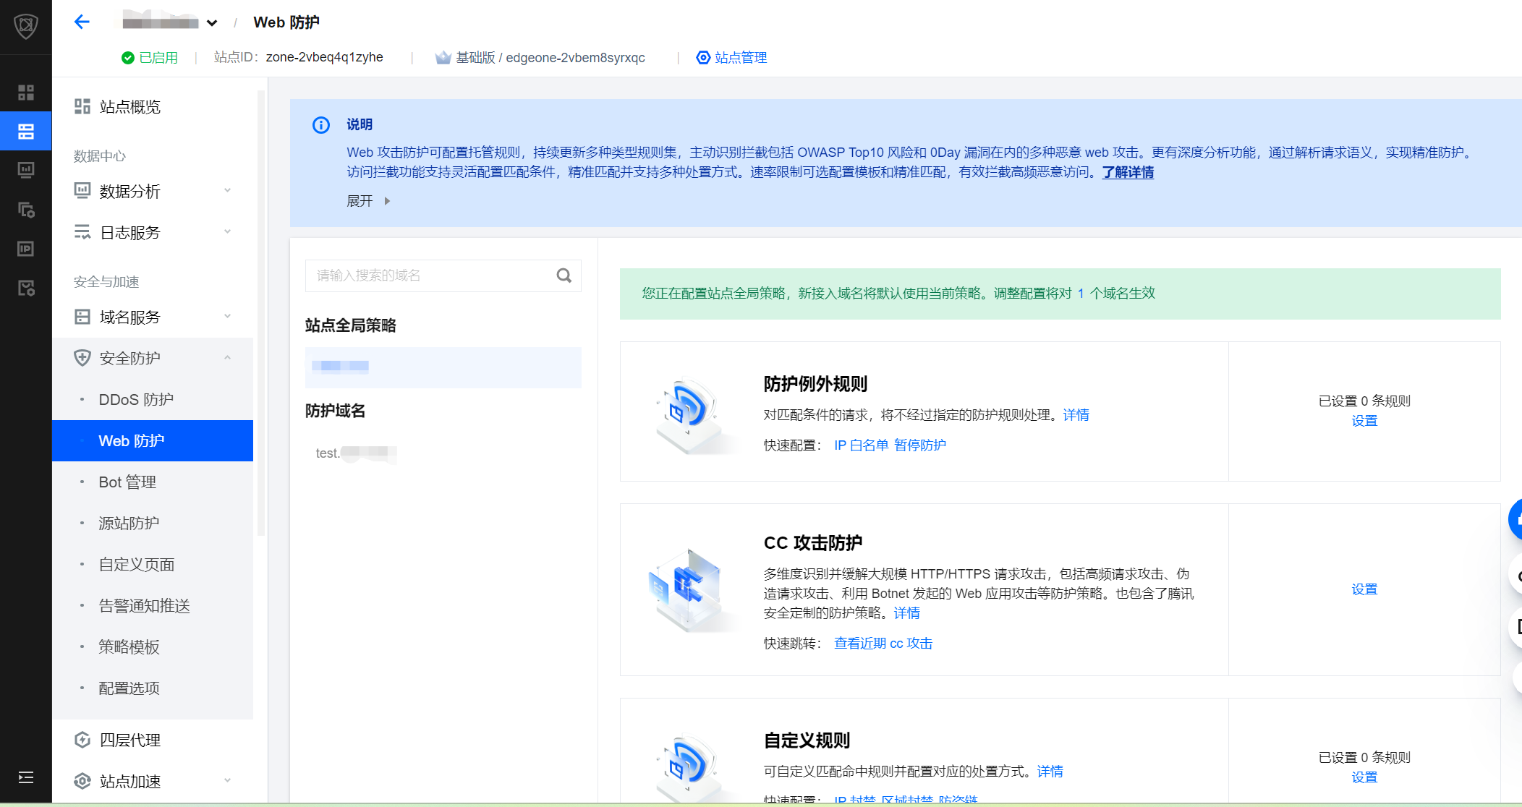The width and height of the screenshot is (1522, 807).
Task: Expand the 数据分析 menu
Action: (x=153, y=191)
